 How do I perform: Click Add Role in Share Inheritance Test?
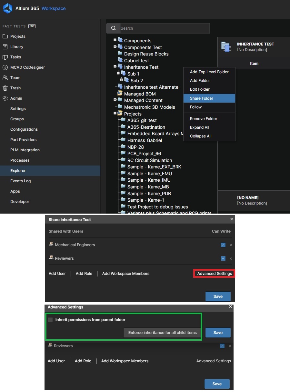pos(84,274)
